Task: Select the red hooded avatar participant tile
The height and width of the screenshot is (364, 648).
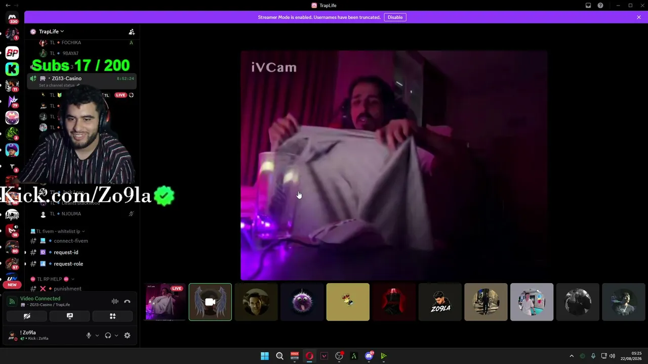Action: [394, 302]
